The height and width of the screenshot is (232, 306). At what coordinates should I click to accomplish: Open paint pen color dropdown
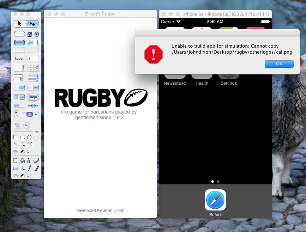click(x=23, y=176)
